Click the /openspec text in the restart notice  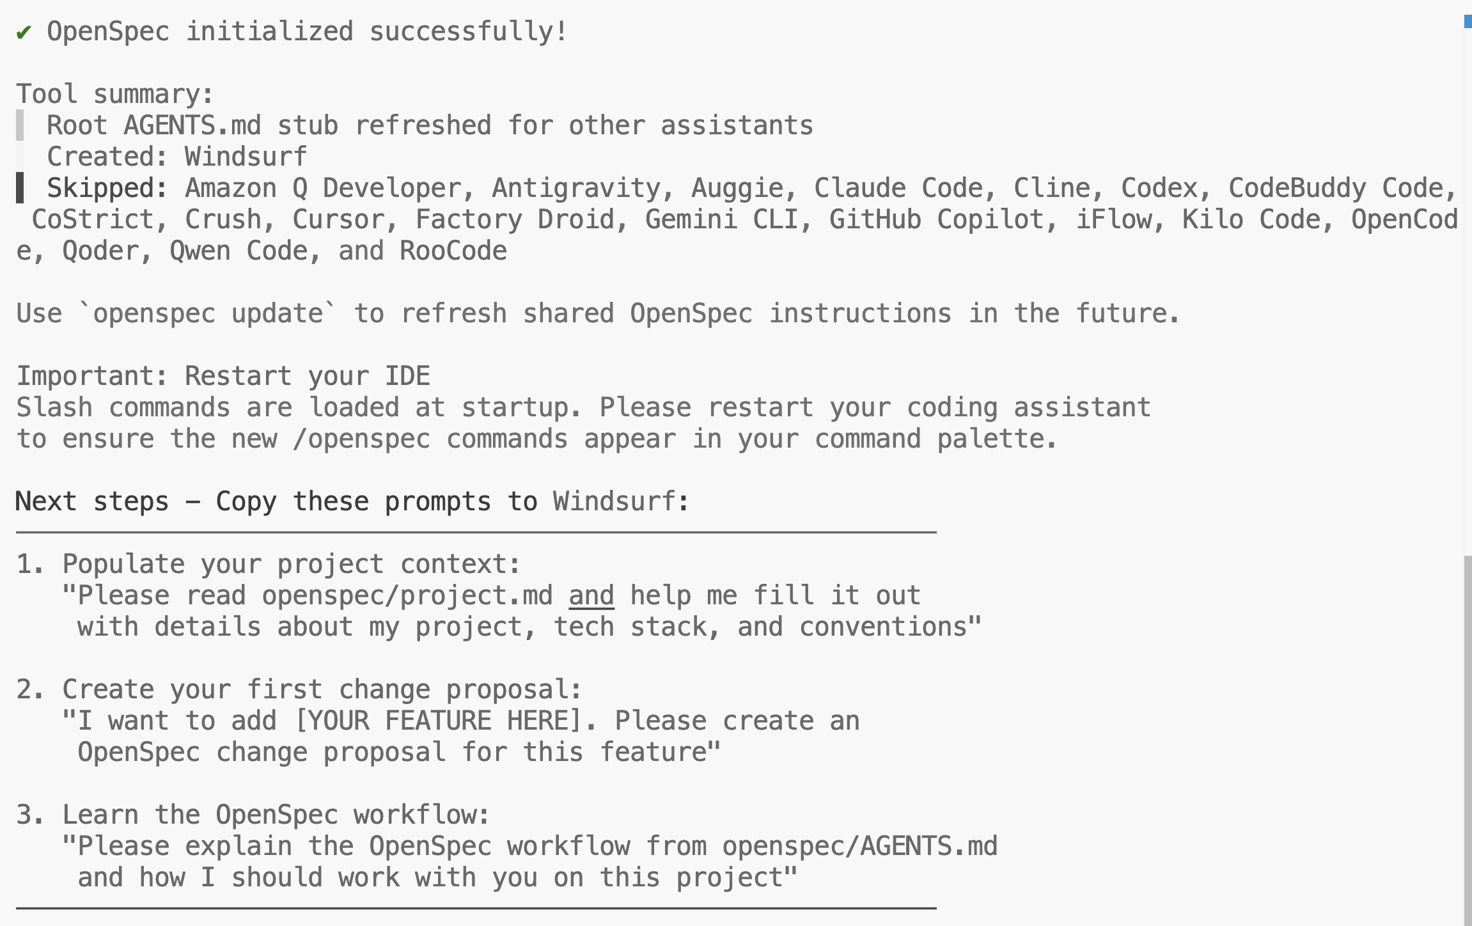coord(361,439)
